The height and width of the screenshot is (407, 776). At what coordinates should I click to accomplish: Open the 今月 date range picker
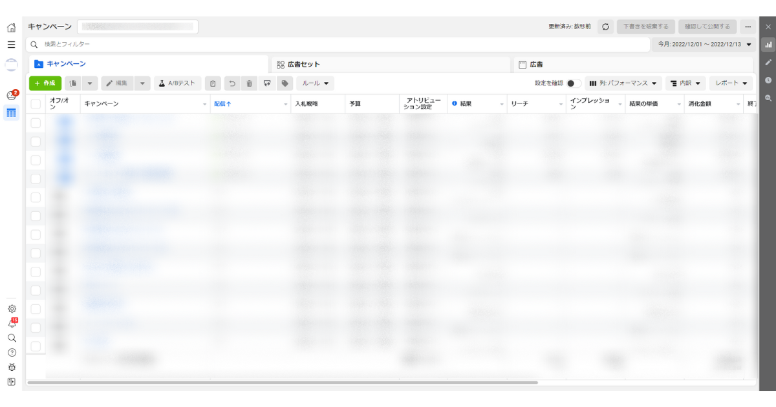tap(704, 45)
